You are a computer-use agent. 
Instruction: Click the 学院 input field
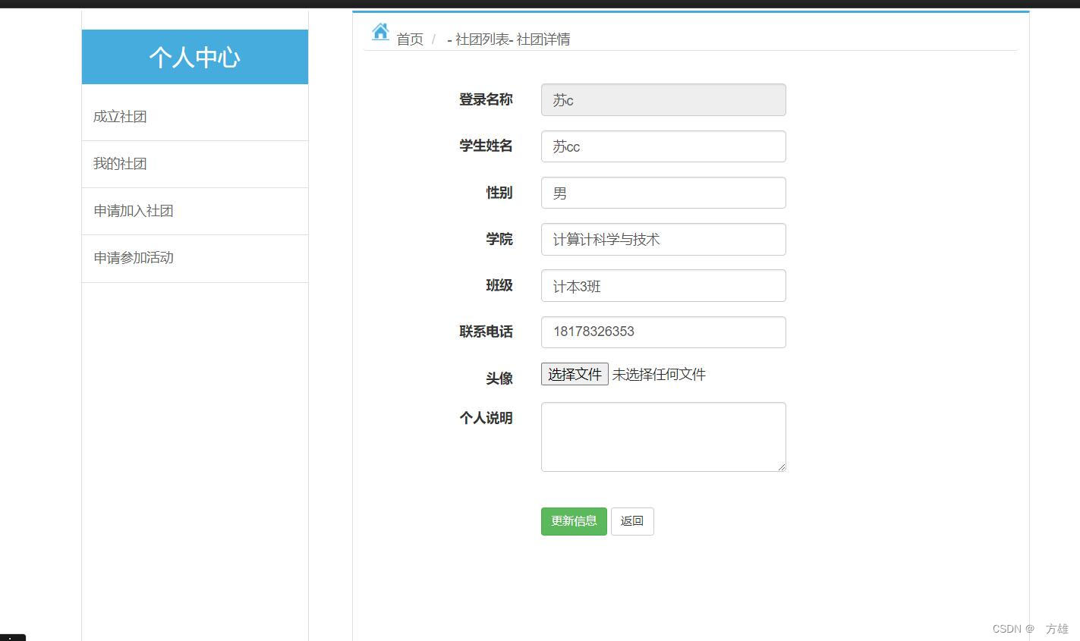pyautogui.click(x=663, y=239)
